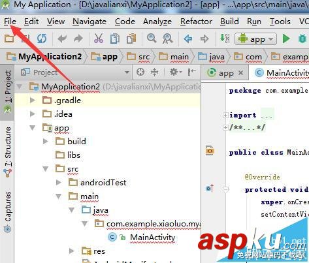This screenshot has height=263, width=309.
Task: Open the Analyze menu
Action: tap(157, 22)
